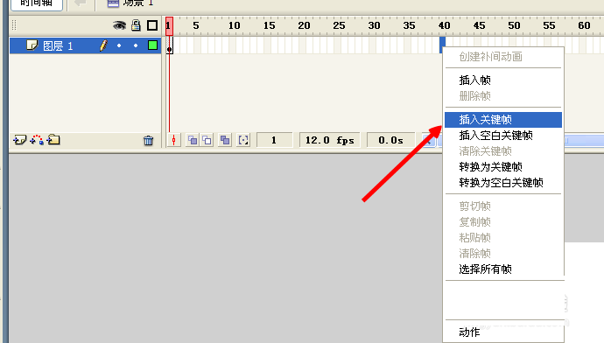Click the red playhead at frame 1

(x=169, y=25)
